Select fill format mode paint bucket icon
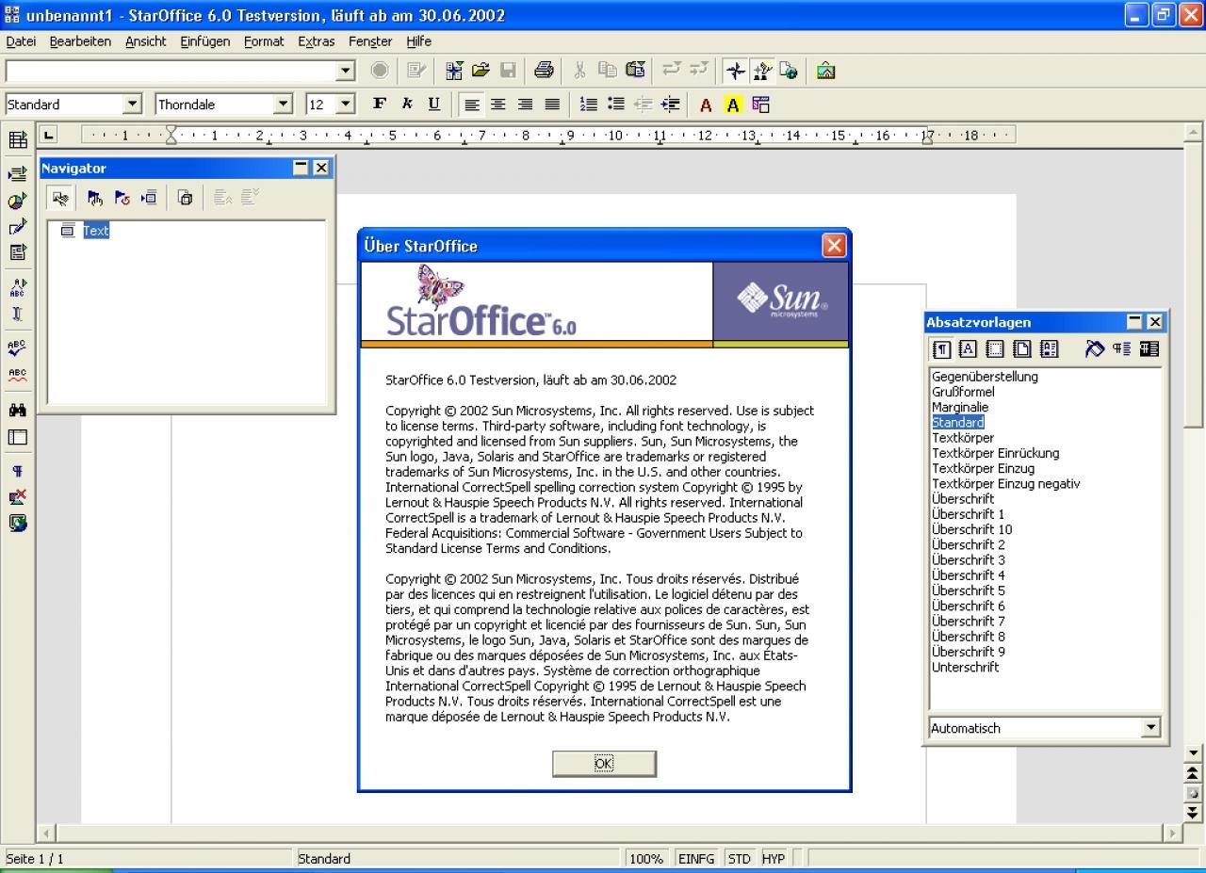 click(1094, 348)
